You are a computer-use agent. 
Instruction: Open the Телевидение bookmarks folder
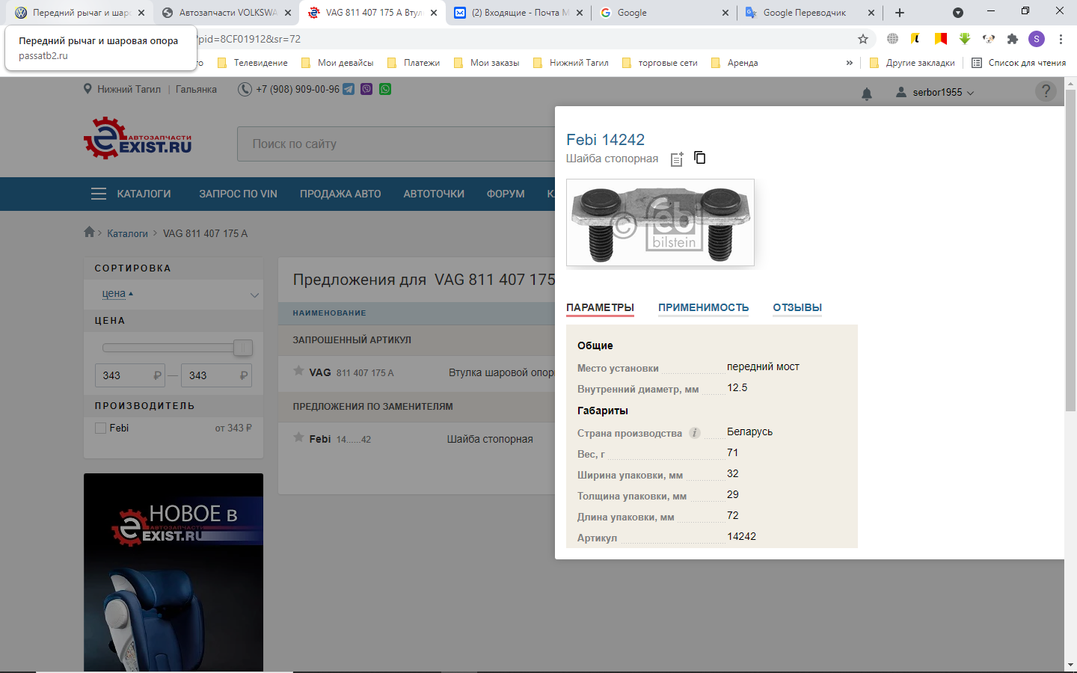(253, 63)
